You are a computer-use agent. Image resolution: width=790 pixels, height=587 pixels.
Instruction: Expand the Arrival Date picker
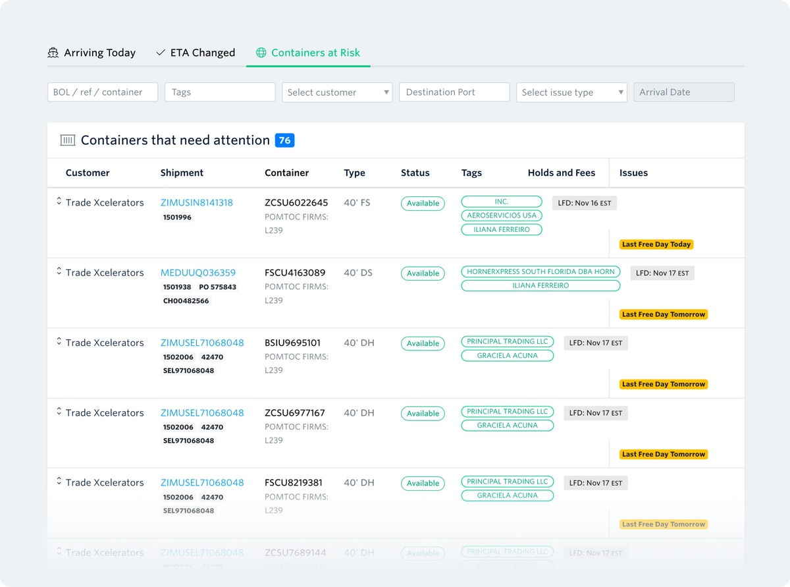pos(684,92)
